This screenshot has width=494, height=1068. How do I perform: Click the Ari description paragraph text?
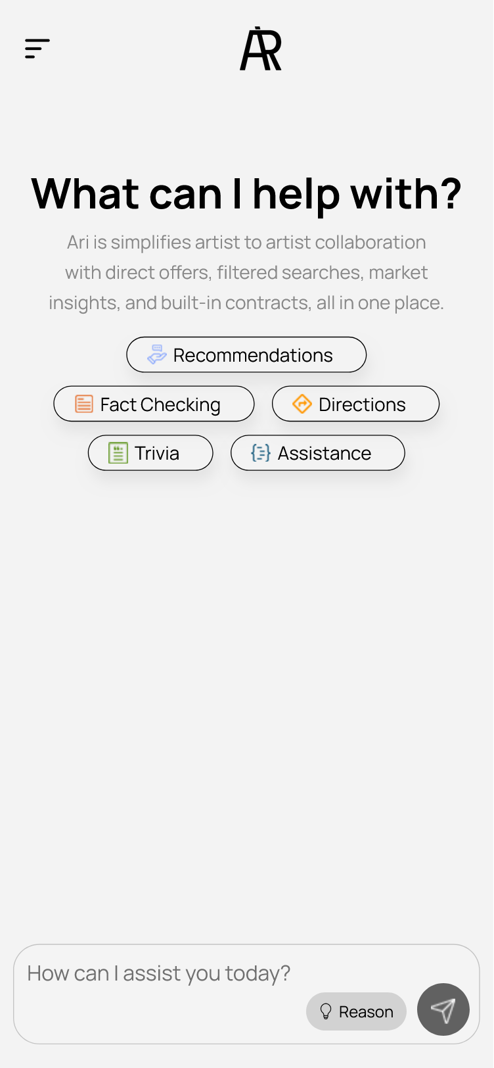tap(246, 272)
